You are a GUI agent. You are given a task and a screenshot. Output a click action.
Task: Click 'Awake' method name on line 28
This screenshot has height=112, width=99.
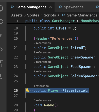tap(49, 105)
